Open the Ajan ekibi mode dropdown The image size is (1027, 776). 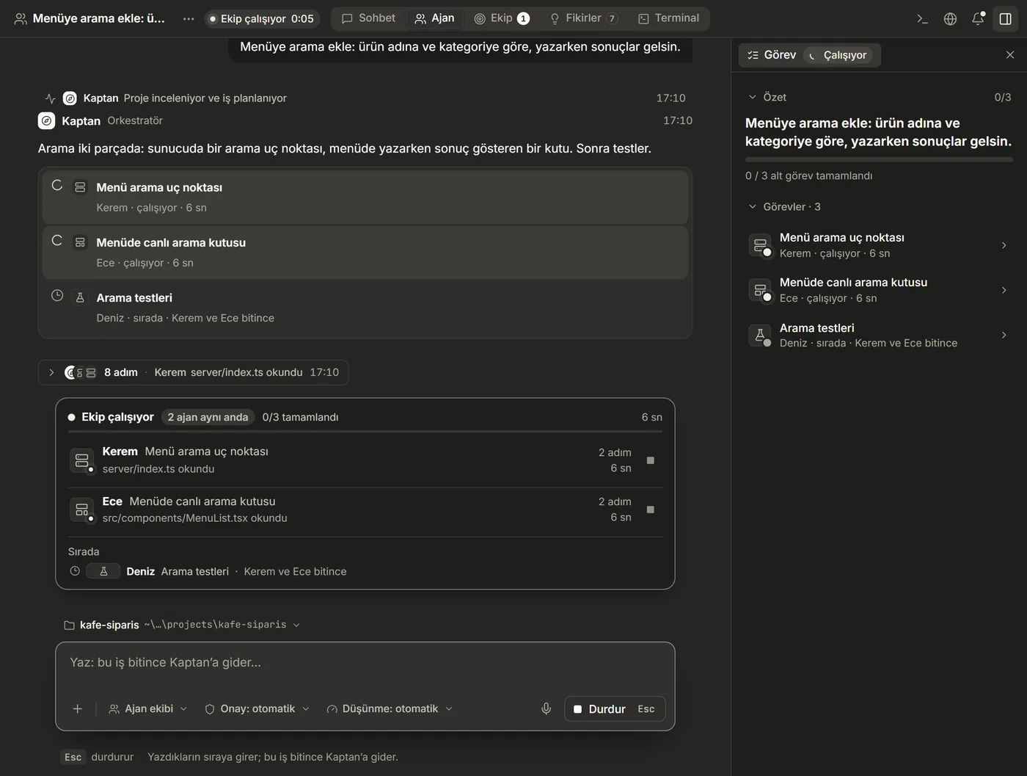pos(148,708)
